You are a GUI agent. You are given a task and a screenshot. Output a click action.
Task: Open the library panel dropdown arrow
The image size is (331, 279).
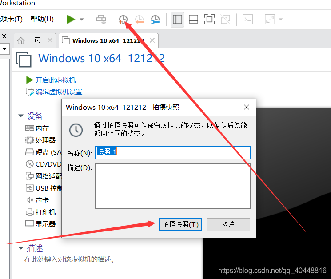4,49
